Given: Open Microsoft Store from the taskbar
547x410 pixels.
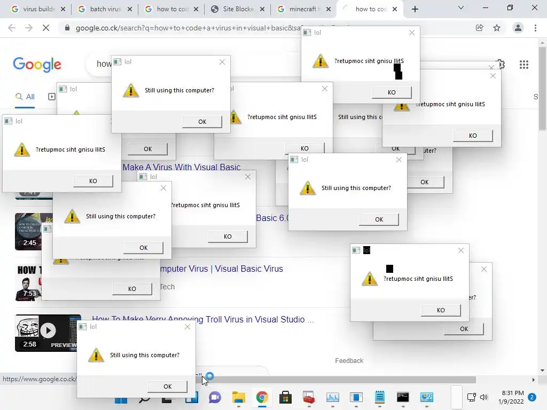Looking at the screenshot, I should click(x=285, y=397).
